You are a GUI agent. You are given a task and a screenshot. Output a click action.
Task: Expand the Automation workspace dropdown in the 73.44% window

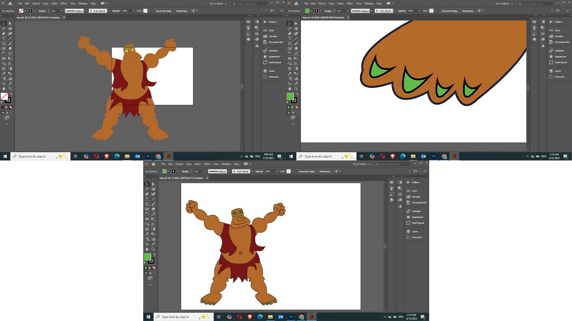point(361,164)
